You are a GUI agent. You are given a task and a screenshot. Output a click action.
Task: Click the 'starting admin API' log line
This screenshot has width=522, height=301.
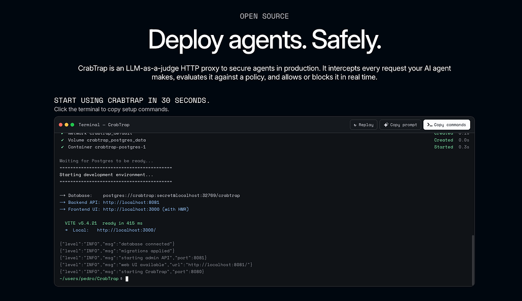click(133, 258)
